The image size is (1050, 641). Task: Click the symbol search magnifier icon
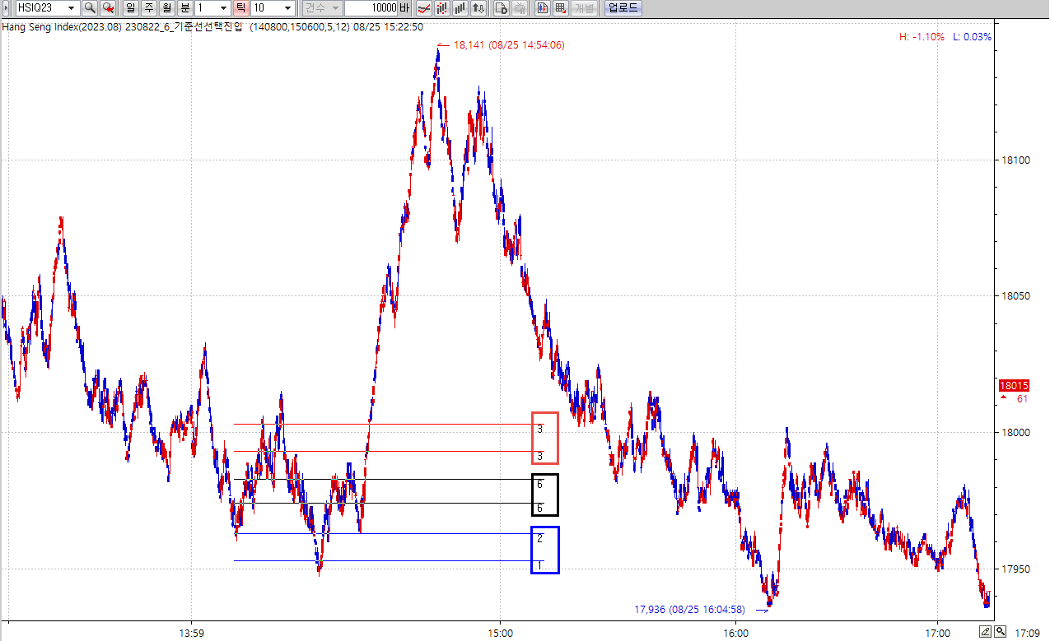(89, 8)
